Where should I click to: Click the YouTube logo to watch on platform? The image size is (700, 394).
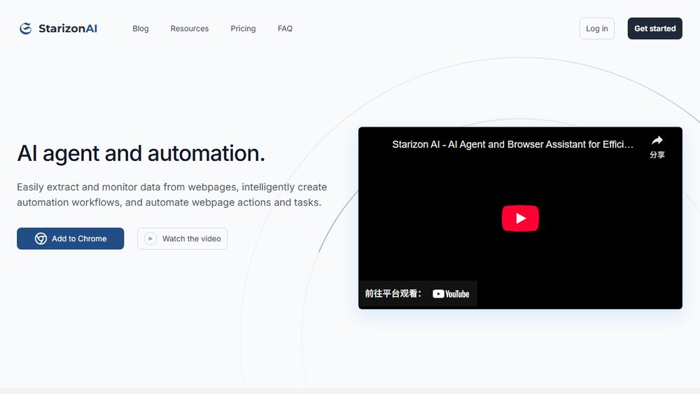(451, 294)
